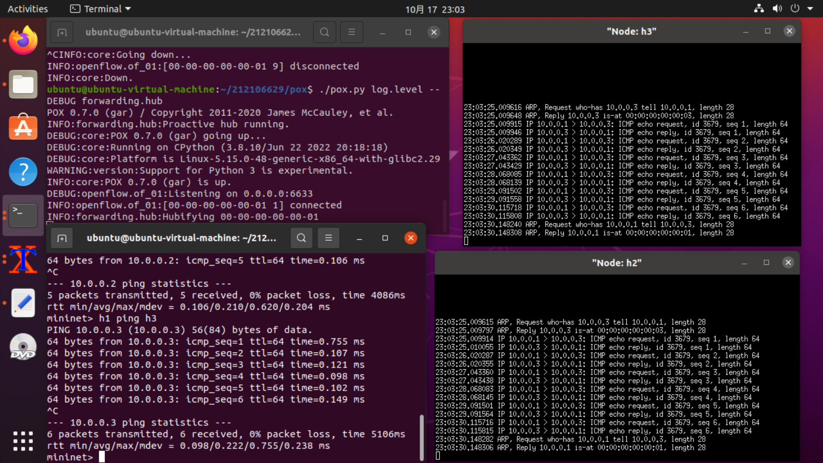The image size is (823, 463).
Task: Click "DEBUG:openflow.of_01:Listening on 0.0.0.0:6633" line
Action: pyautogui.click(x=180, y=193)
